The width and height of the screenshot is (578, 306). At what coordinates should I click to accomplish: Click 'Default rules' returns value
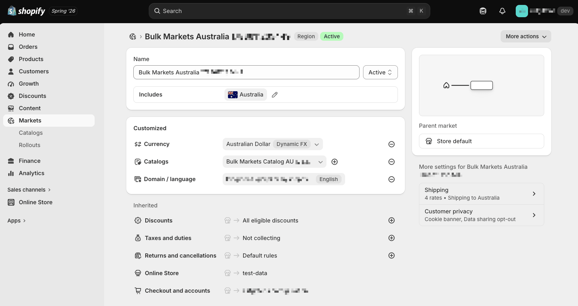pos(260,255)
